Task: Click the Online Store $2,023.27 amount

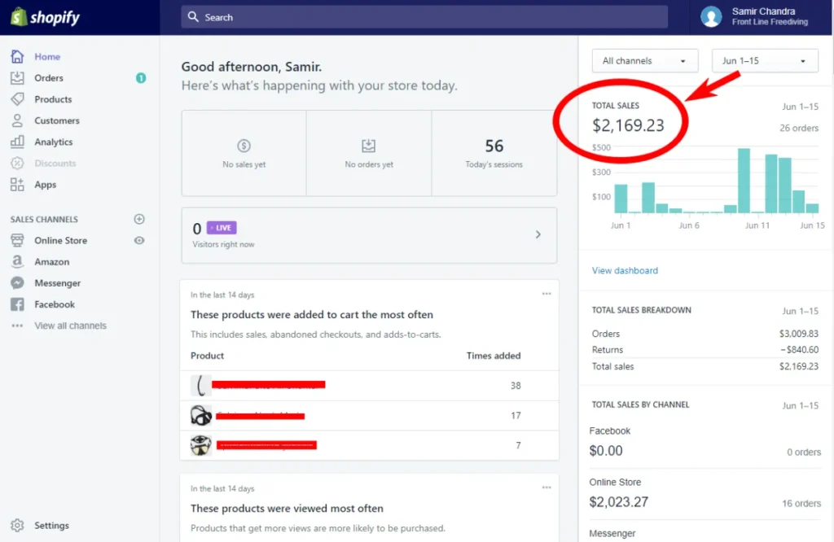Action: pos(619,502)
